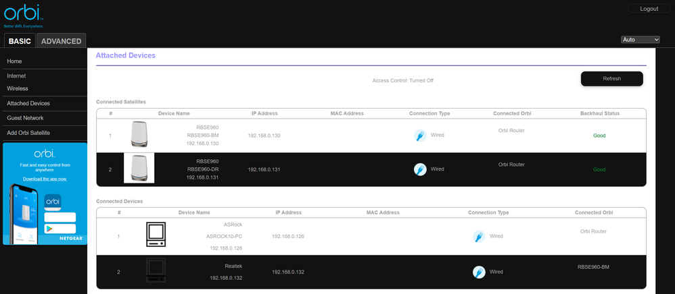Open the Auto language dropdown

click(x=640, y=40)
